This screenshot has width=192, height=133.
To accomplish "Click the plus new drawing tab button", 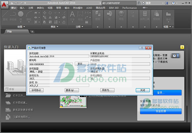I will tap(32, 32).
